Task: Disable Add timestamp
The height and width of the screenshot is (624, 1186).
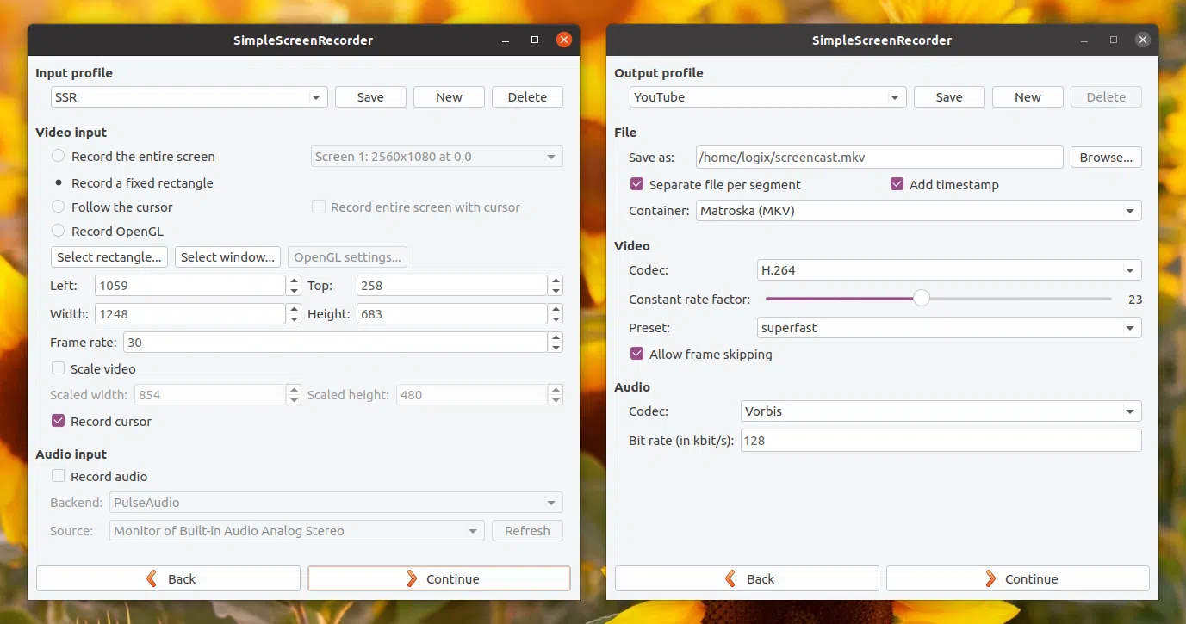Action: coord(897,183)
